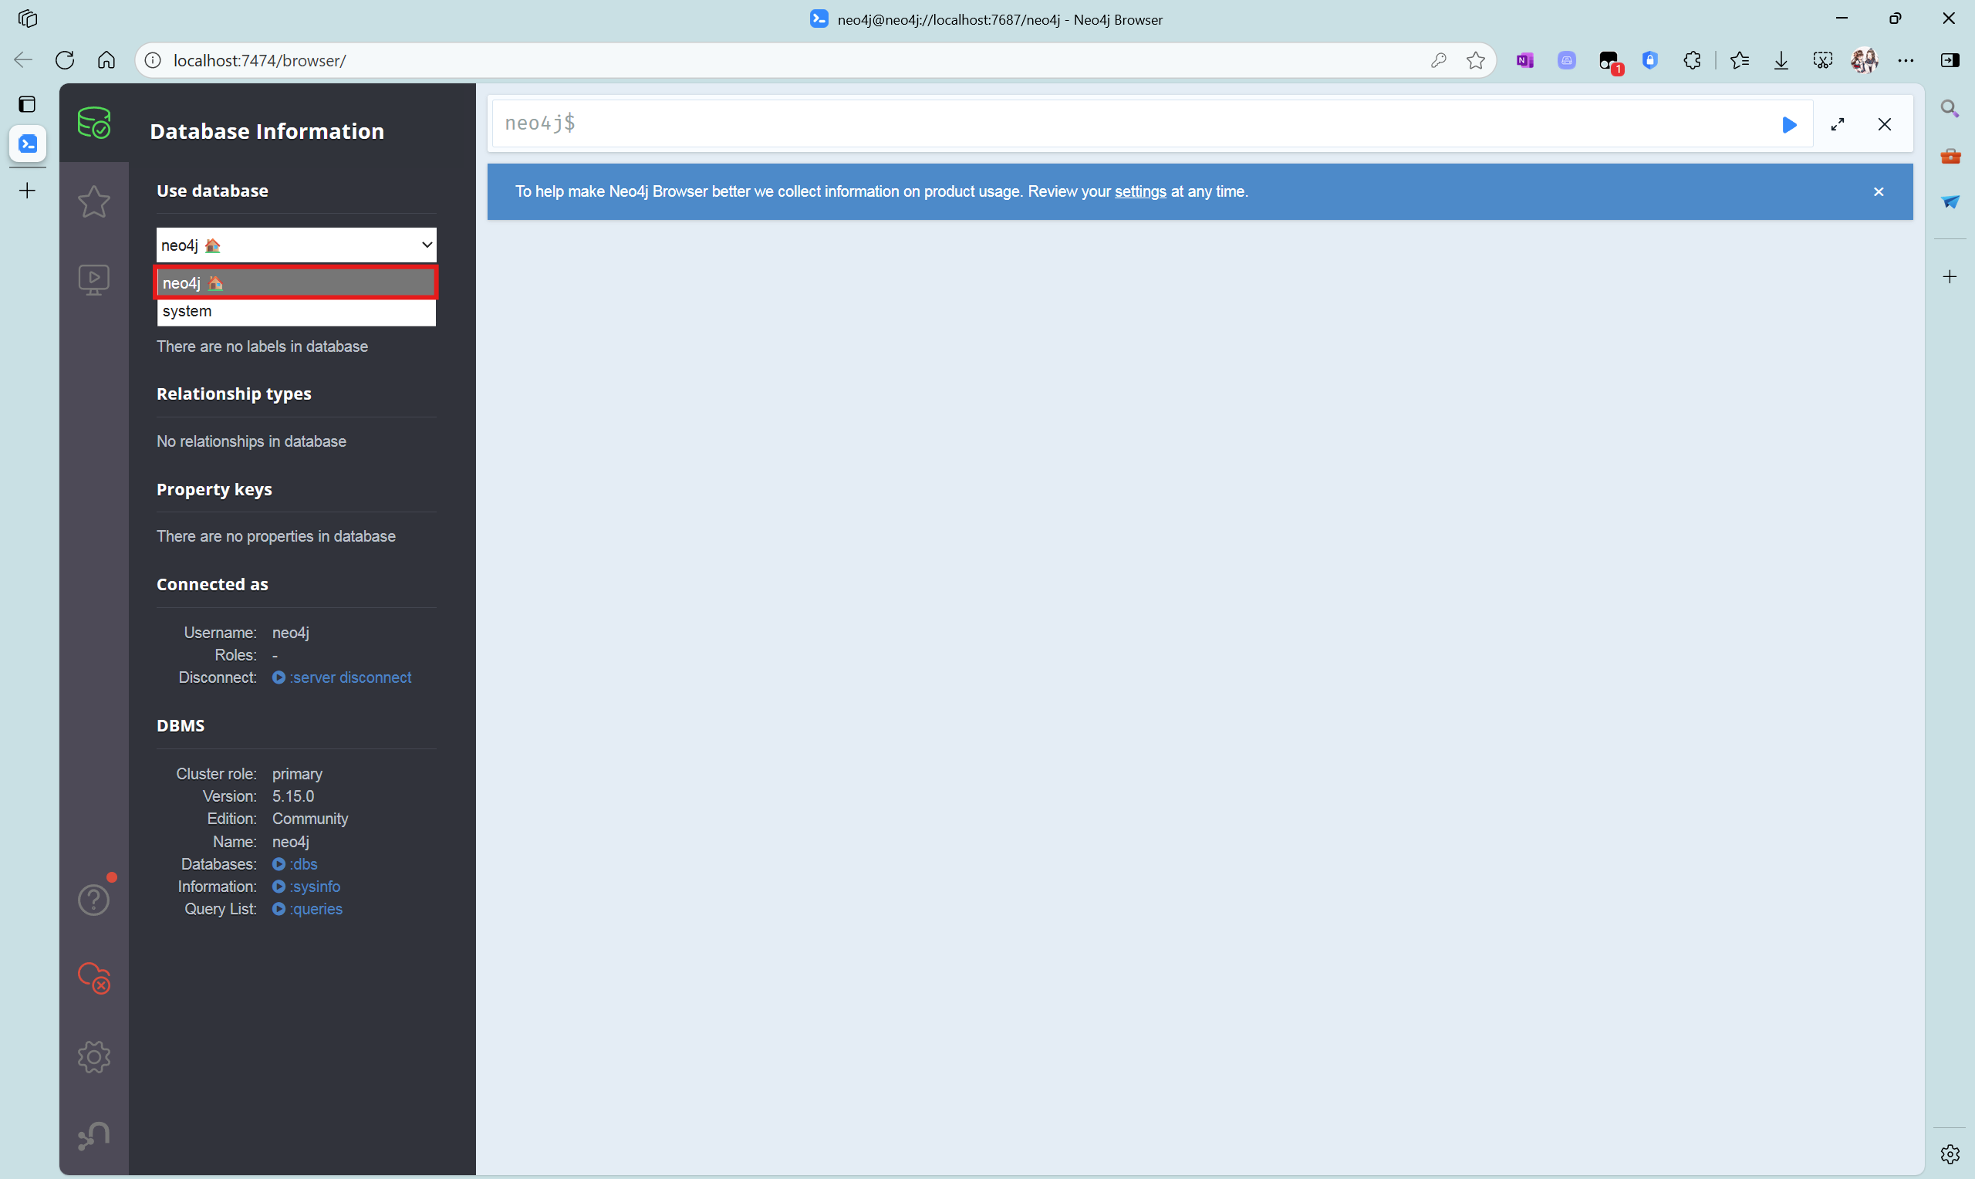Image resolution: width=1975 pixels, height=1179 pixels.
Task: Go back in browser history
Action: point(23,60)
